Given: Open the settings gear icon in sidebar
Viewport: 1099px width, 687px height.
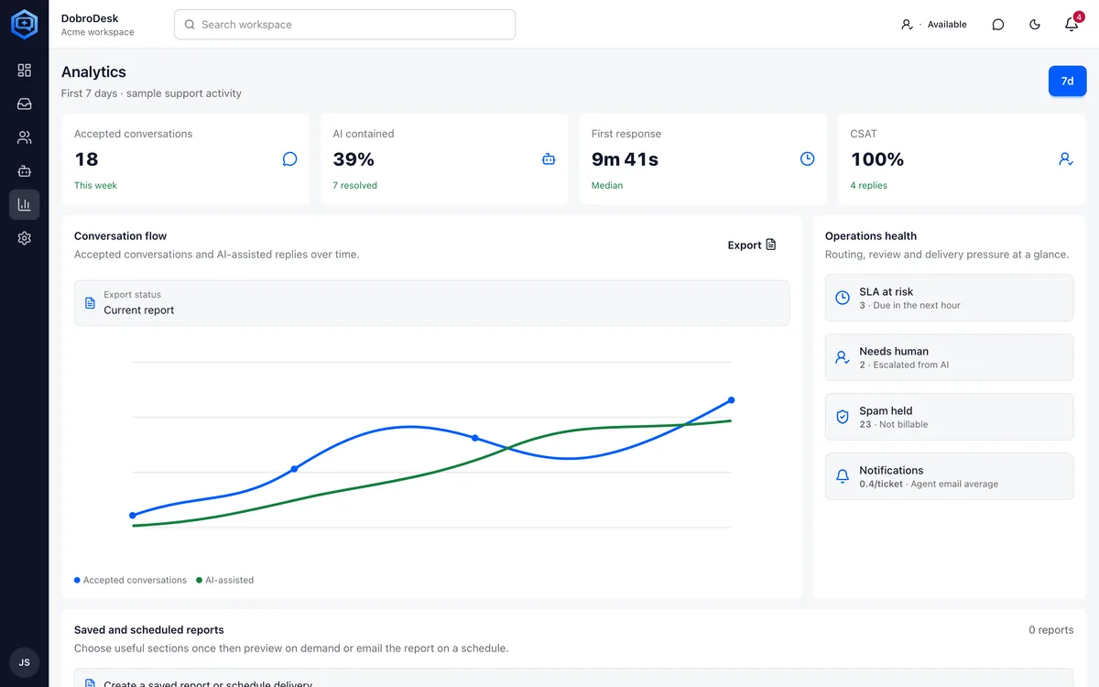Looking at the screenshot, I should [24, 238].
